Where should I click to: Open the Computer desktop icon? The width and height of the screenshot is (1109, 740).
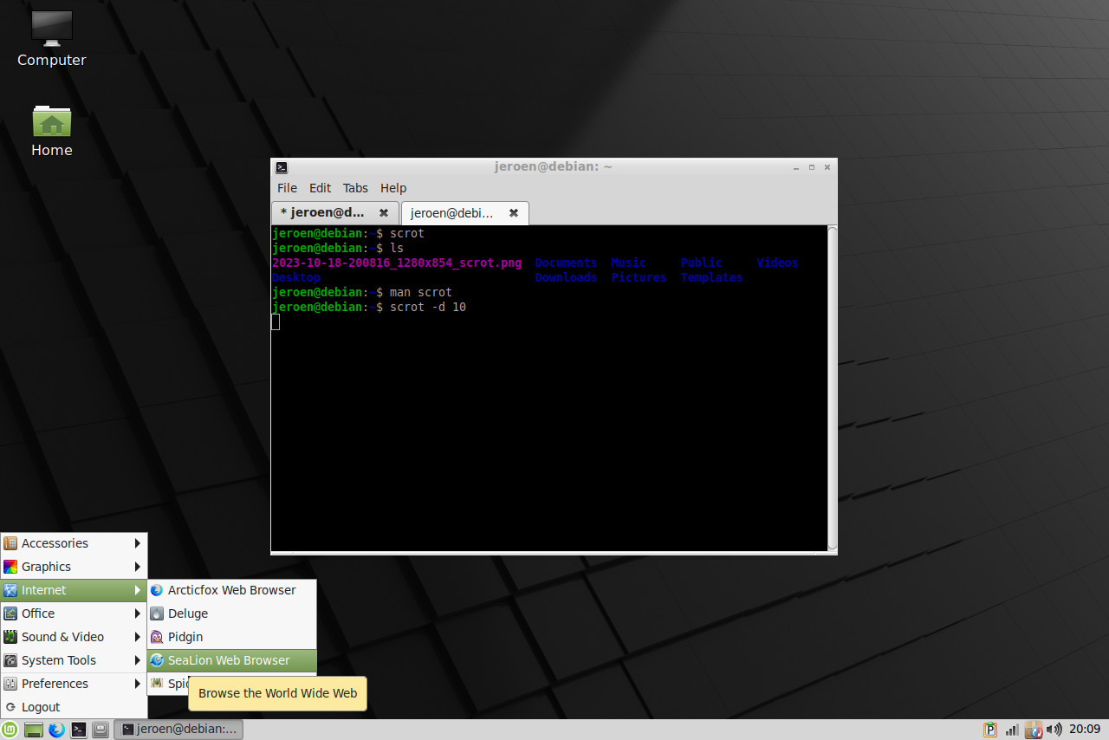coord(51,39)
